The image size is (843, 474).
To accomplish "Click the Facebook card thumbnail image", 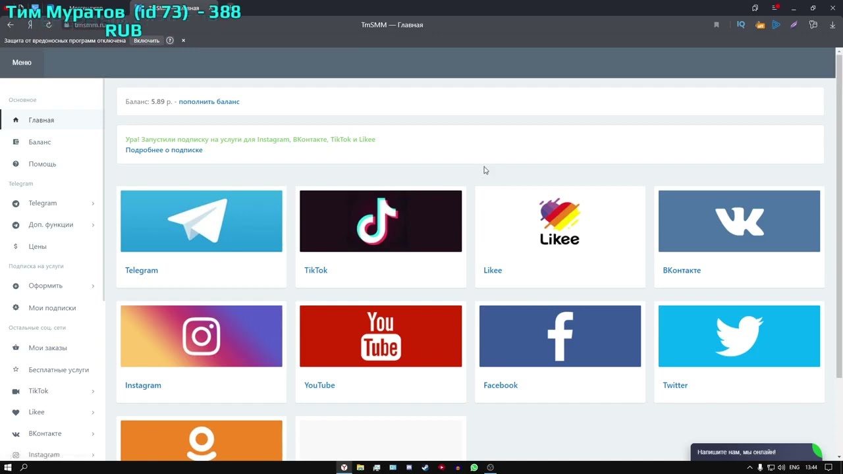I will (x=560, y=336).
